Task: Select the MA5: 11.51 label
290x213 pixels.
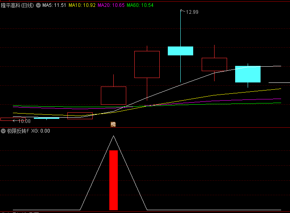Action: pos(54,6)
